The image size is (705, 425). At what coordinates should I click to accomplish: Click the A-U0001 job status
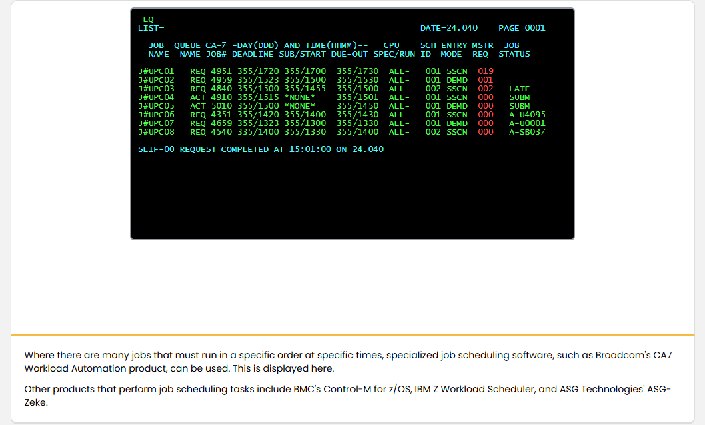[x=527, y=123]
